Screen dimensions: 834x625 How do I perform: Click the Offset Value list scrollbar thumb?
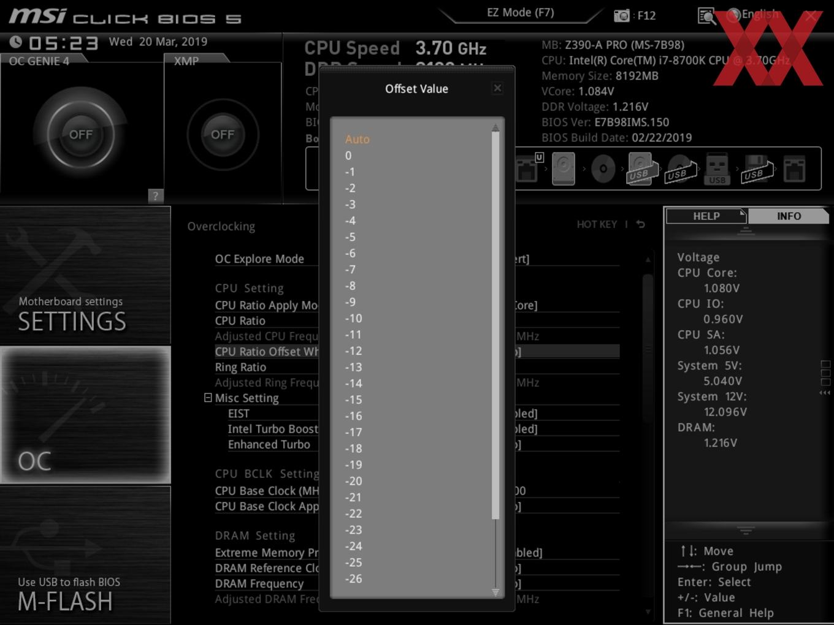(495, 326)
